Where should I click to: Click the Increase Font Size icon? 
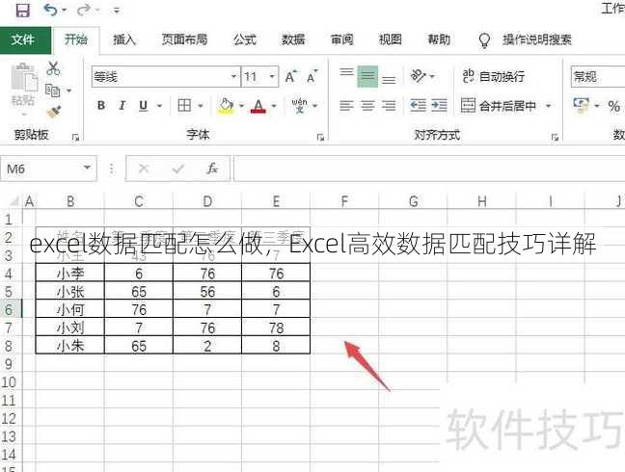[x=291, y=76]
